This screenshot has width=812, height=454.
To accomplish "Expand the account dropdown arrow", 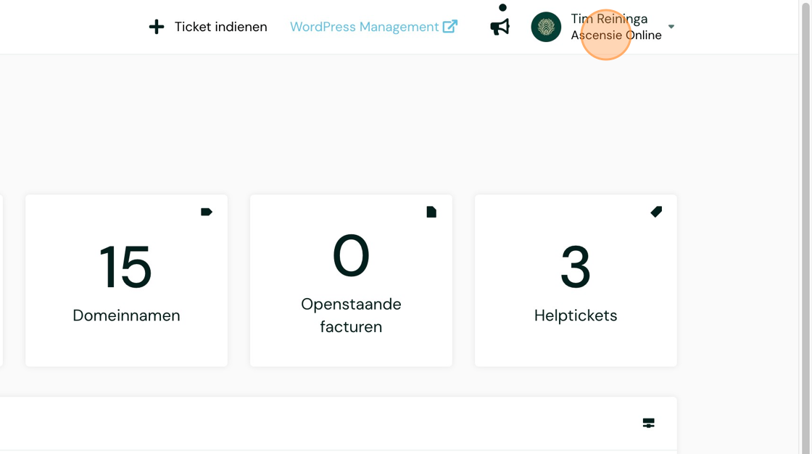I will coord(671,26).
